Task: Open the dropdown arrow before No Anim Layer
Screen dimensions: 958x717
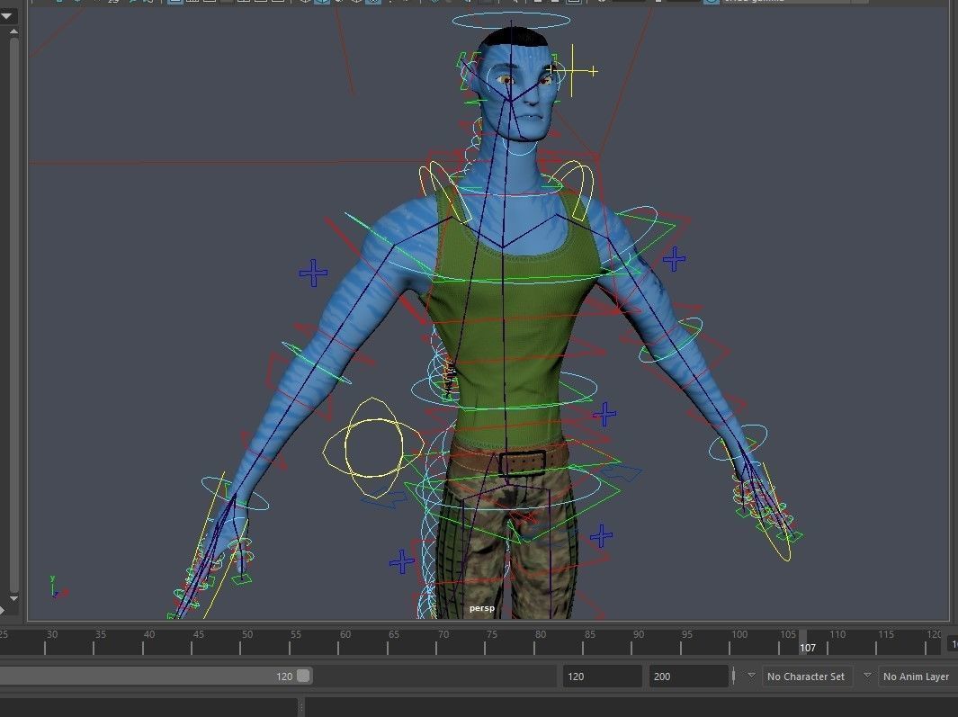Action: 867,676
